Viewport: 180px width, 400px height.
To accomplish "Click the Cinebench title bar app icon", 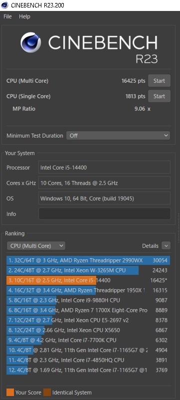I will [4, 5].
